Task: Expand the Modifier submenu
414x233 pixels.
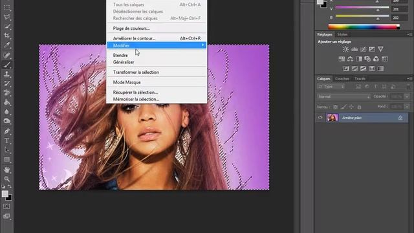Action: tap(157, 45)
